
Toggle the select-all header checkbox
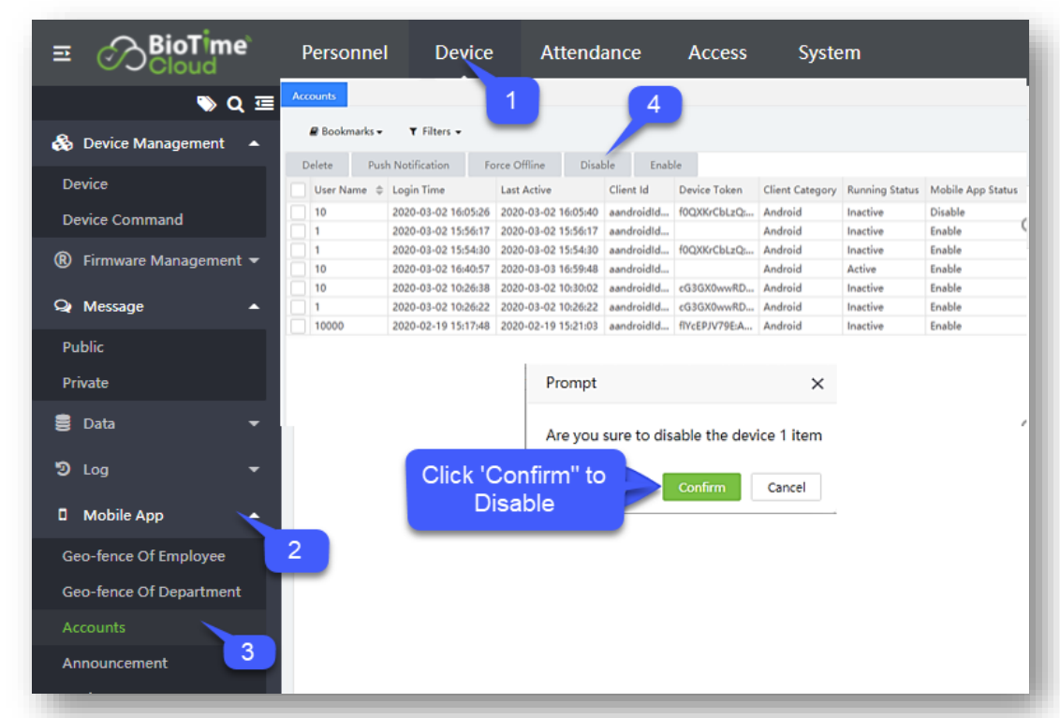click(x=298, y=190)
